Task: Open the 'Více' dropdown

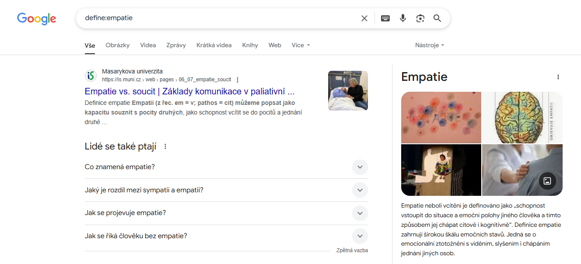Action: [x=301, y=45]
